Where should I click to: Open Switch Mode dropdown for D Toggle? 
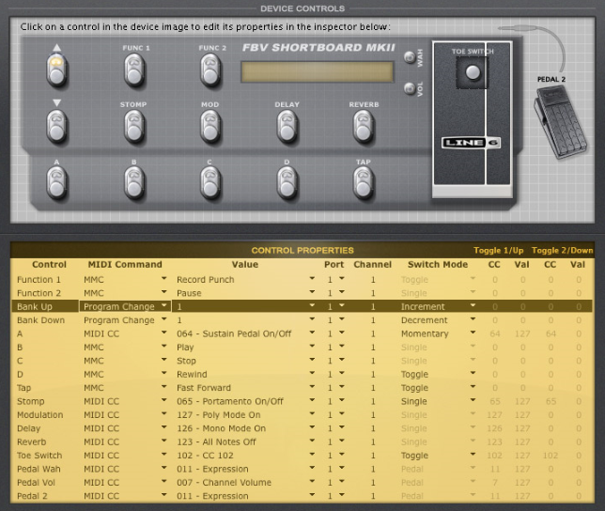(x=473, y=373)
